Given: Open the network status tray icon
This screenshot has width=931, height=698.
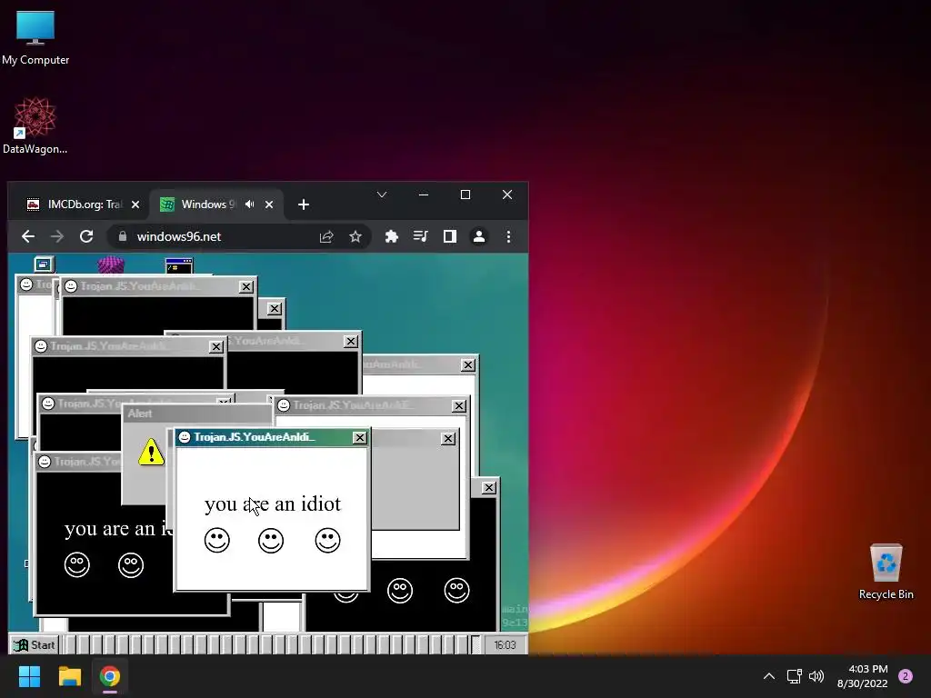Looking at the screenshot, I should click(794, 676).
